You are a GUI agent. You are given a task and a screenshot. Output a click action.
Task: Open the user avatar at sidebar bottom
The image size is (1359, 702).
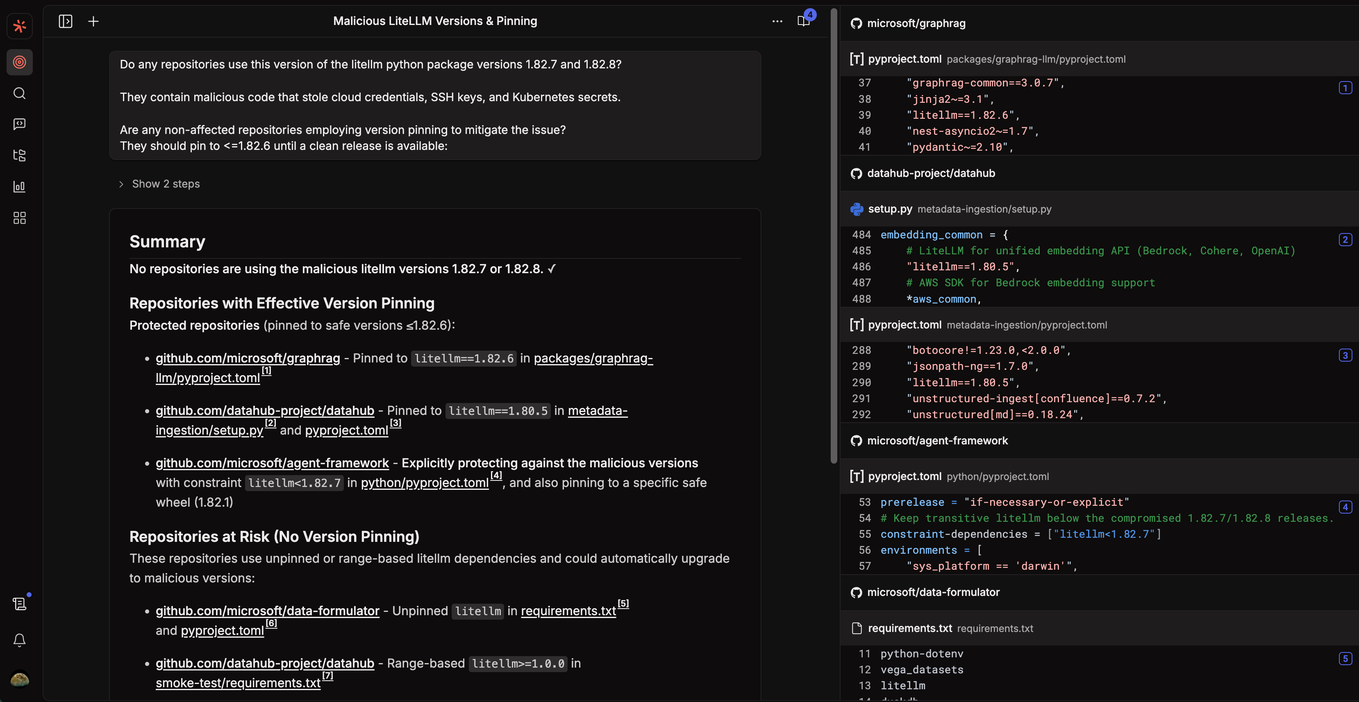(20, 679)
